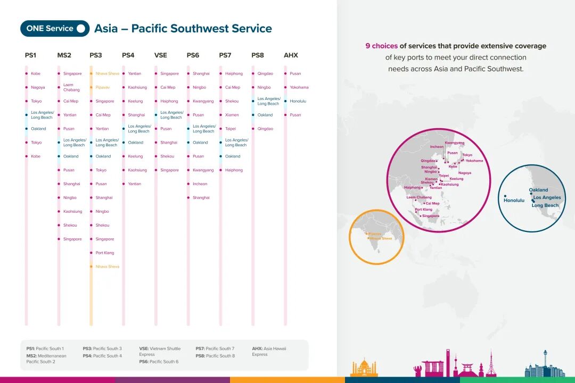Click the '9 choices' highlighted text
Image resolution: width=575 pixels, height=383 pixels.
(381, 46)
